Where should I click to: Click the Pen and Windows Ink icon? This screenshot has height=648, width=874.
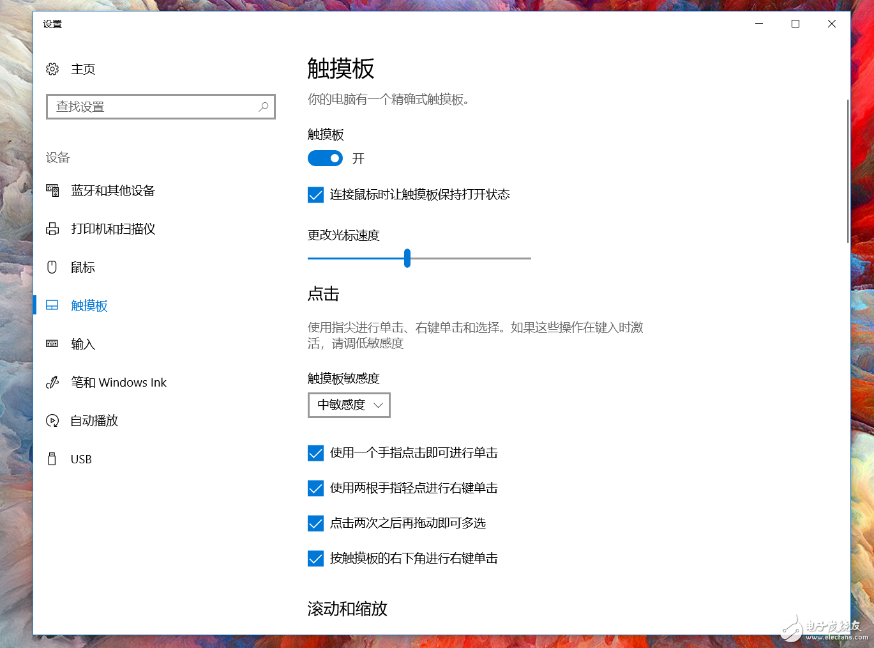(x=52, y=382)
